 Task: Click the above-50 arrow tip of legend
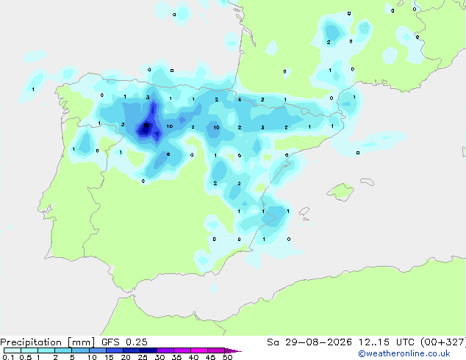point(233,350)
